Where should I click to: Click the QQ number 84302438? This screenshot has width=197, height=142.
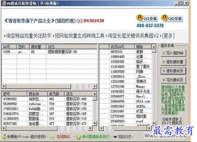point(94,21)
